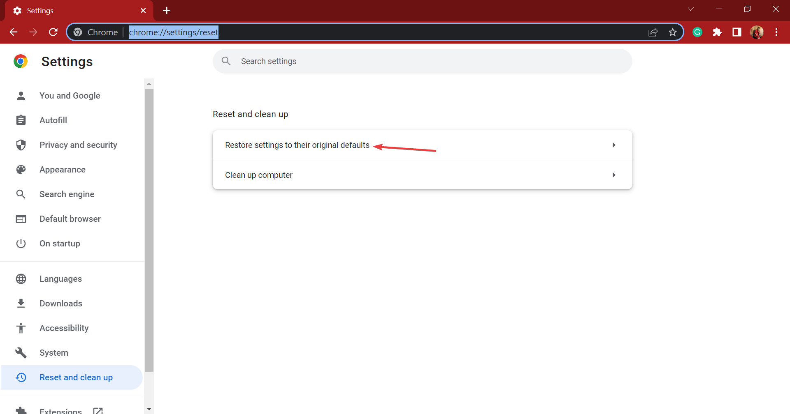Click the Grammarly extension icon
This screenshot has height=414, width=790.
point(697,32)
